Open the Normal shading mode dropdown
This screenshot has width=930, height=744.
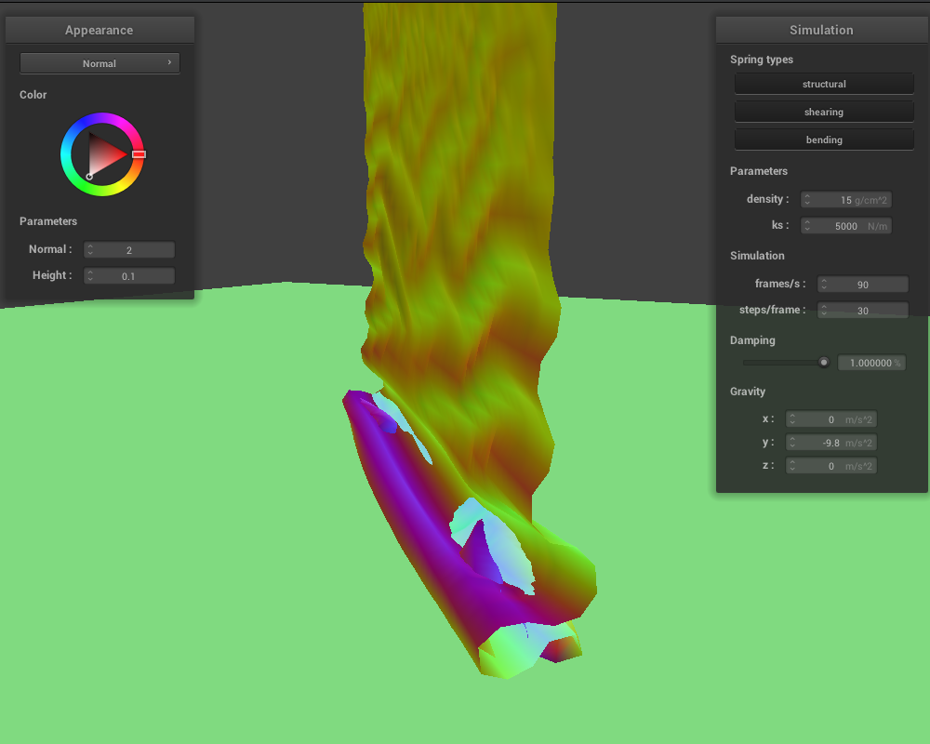99,62
